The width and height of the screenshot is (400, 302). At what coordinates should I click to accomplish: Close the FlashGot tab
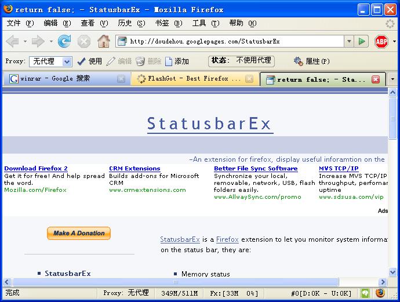[x=249, y=79]
